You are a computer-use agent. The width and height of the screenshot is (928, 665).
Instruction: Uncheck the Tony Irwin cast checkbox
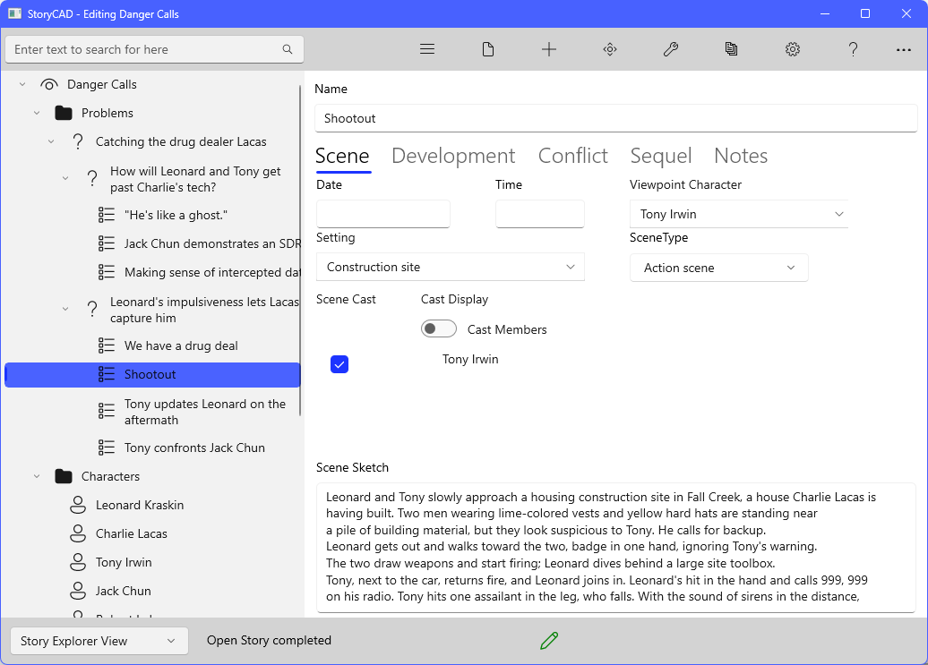[339, 364]
